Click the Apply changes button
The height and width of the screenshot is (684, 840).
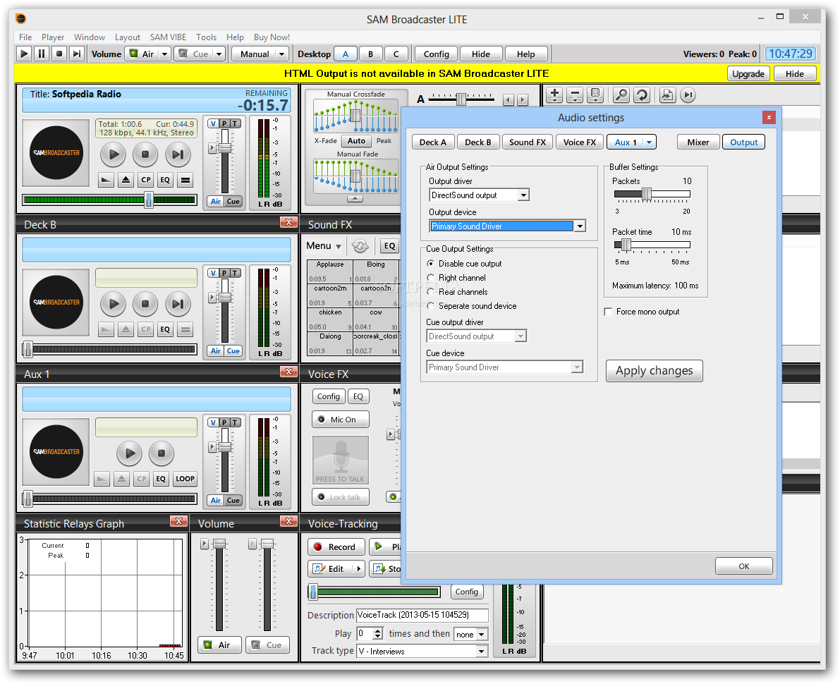654,371
